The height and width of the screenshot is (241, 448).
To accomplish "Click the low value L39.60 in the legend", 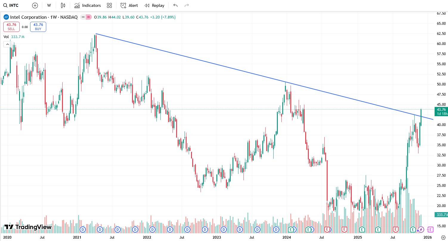I will (128, 17).
